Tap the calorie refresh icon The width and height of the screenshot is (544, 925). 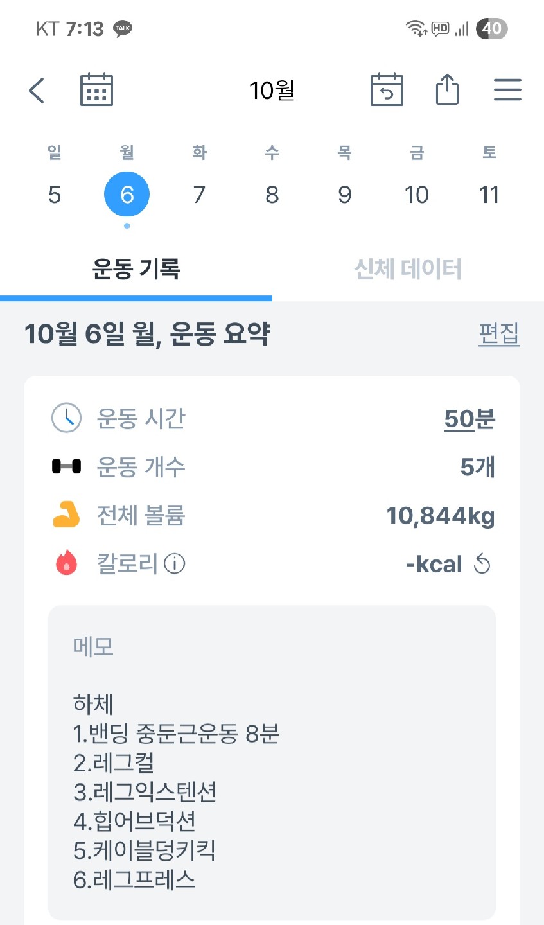click(x=482, y=565)
